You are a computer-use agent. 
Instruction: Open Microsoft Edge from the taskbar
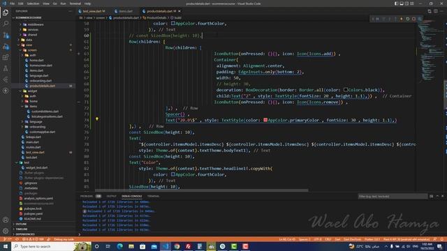tap(119, 246)
